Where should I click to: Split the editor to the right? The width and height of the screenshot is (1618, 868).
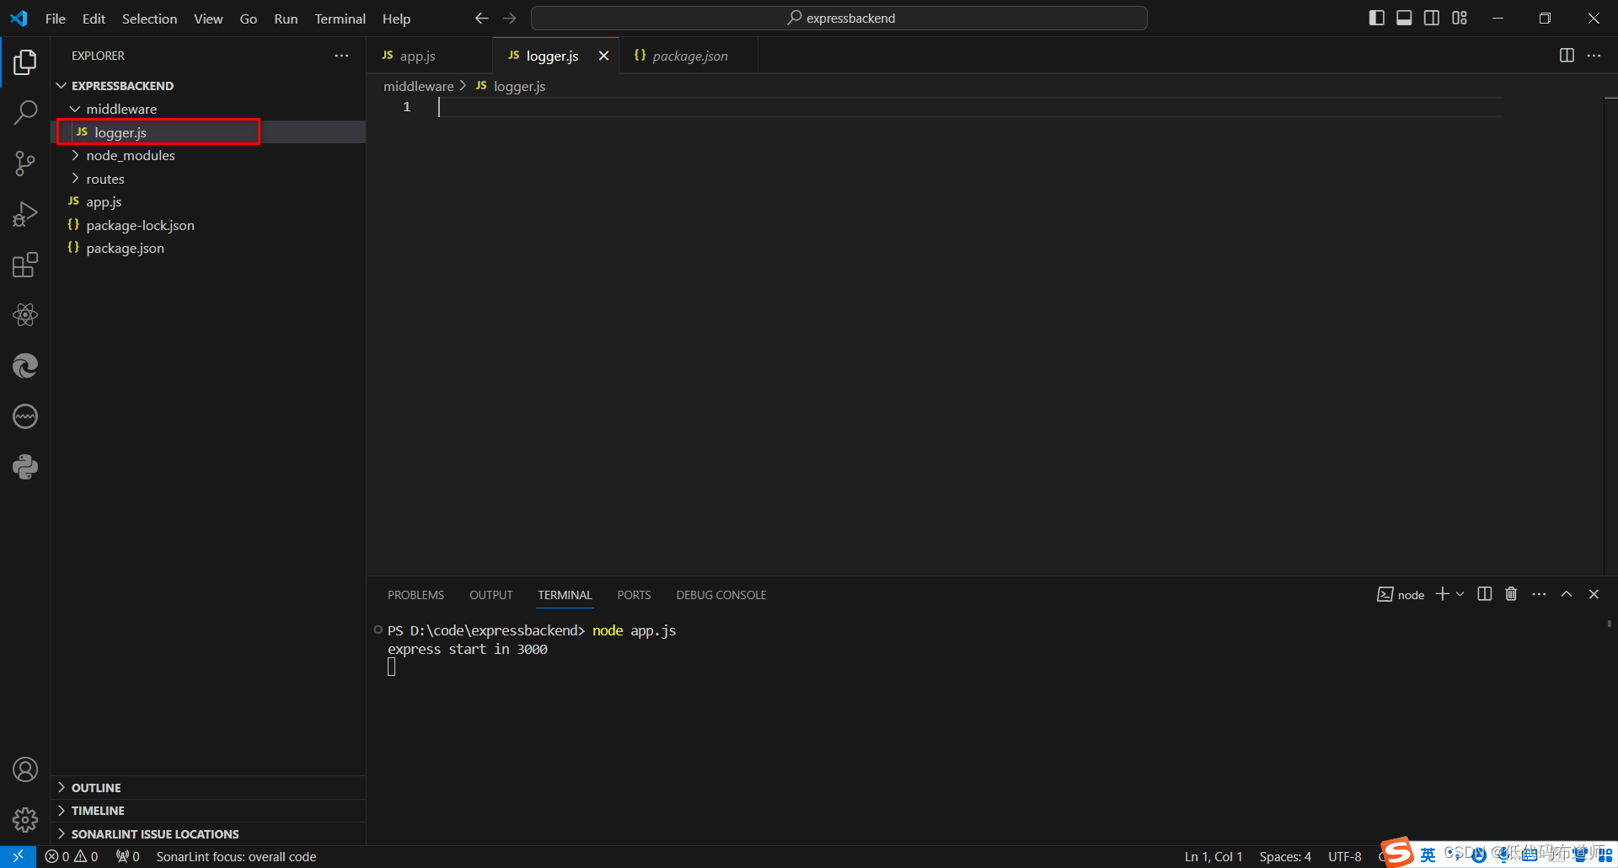[1567, 56]
